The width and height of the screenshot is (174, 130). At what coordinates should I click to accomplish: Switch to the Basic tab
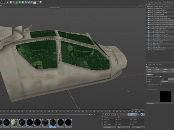(x=149, y=70)
